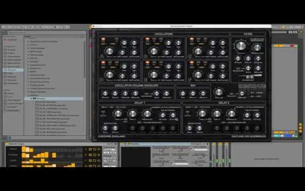Click Delay 2 Hi Pass filter knob
The height and width of the screenshot is (191, 305).
click(x=257, y=116)
